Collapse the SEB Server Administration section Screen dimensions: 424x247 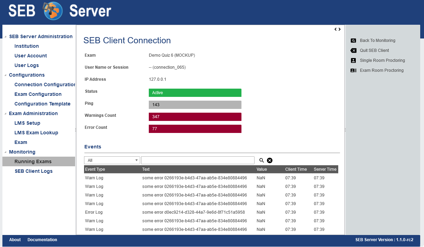[x=5, y=37]
